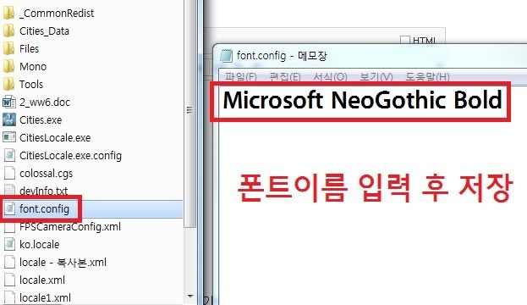
Task: Select the file name font.config
Action: pos(44,209)
